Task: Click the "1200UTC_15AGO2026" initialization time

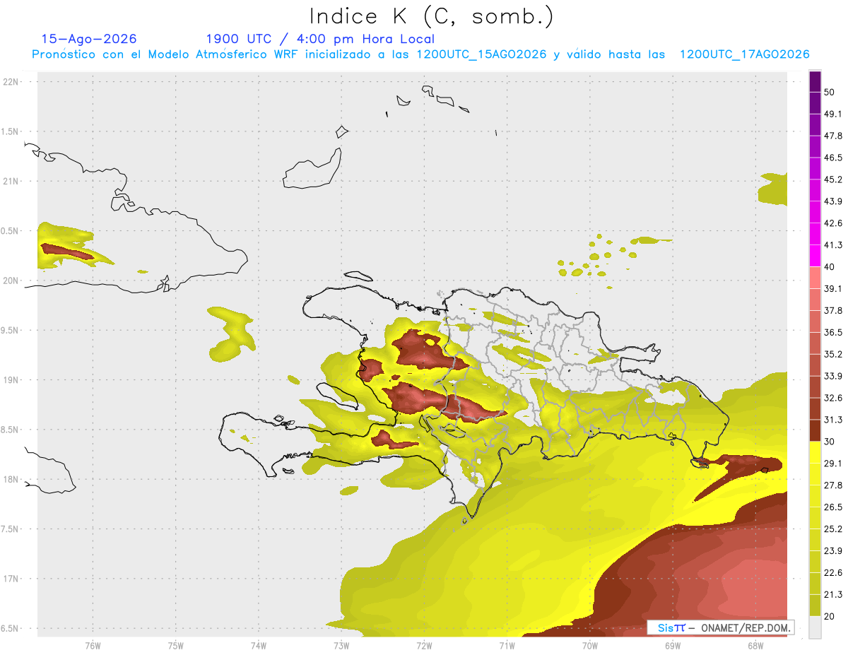Action: coord(481,54)
